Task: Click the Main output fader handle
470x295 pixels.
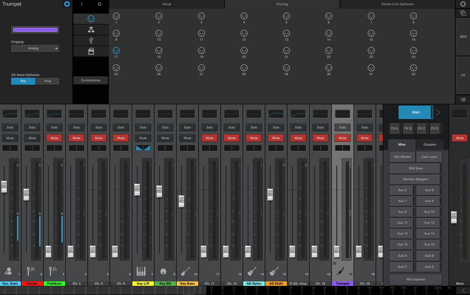Action: pyautogui.click(x=454, y=217)
